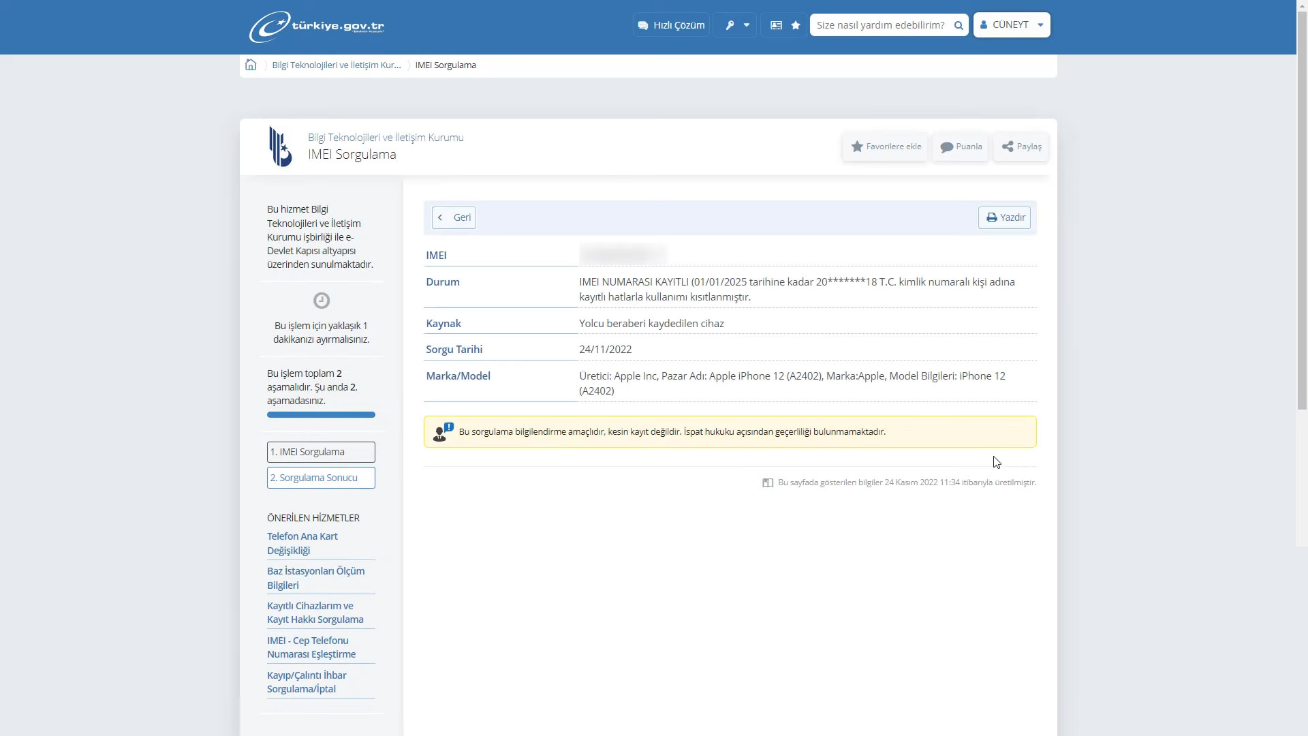Select step 2. Sorgulama Sonucu

321,478
